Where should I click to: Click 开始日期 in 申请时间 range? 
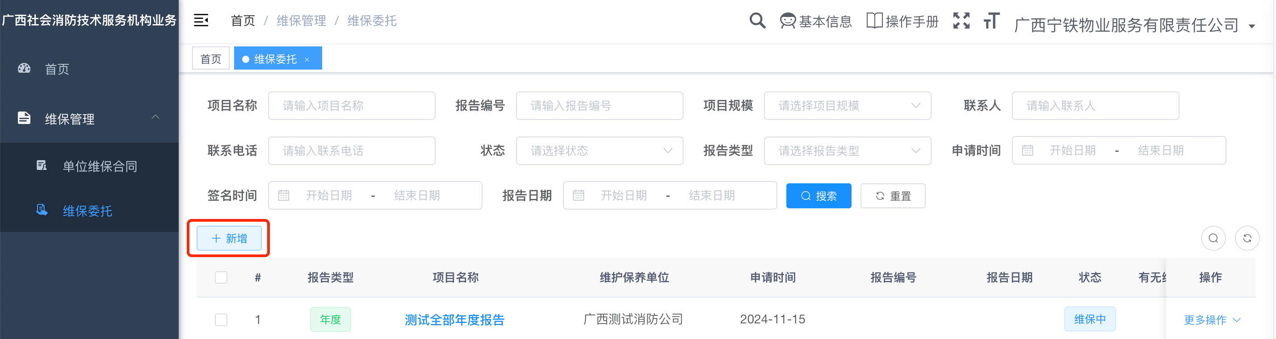[1072, 150]
